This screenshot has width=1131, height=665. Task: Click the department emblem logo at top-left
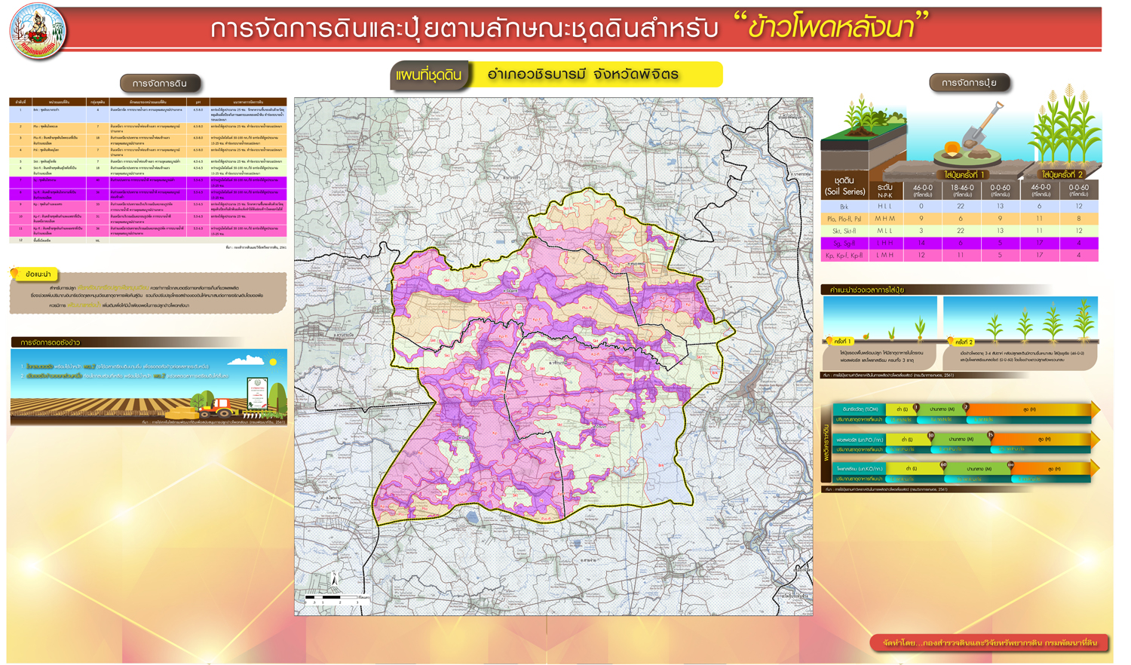click(x=38, y=32)
